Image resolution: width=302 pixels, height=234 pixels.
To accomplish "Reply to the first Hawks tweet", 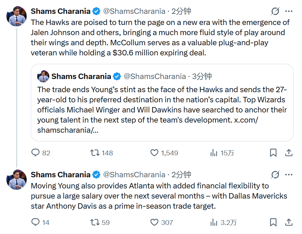I will click(36, 153).
